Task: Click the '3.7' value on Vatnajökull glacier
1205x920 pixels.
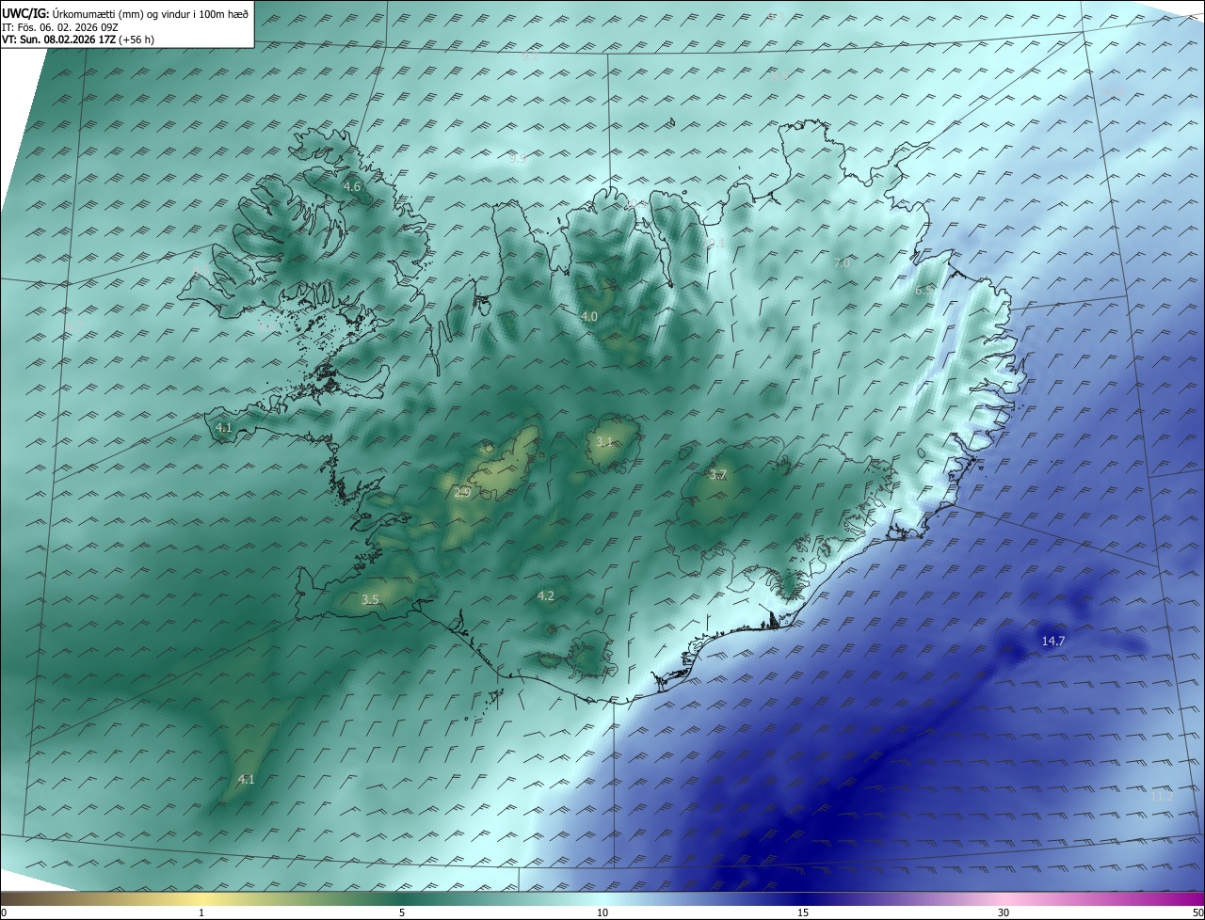Action: [718, 475]
